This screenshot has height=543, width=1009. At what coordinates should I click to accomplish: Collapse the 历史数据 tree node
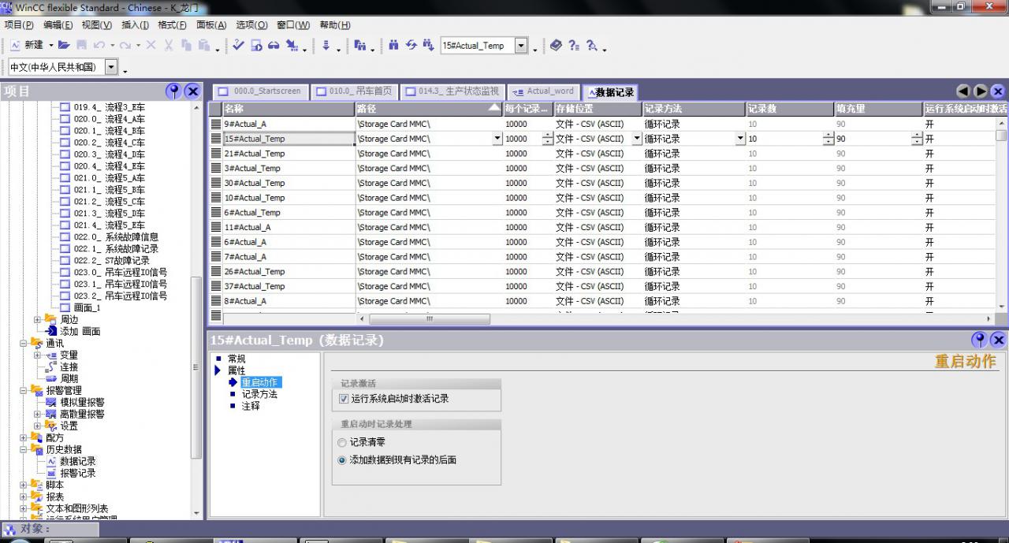point(24,449)
